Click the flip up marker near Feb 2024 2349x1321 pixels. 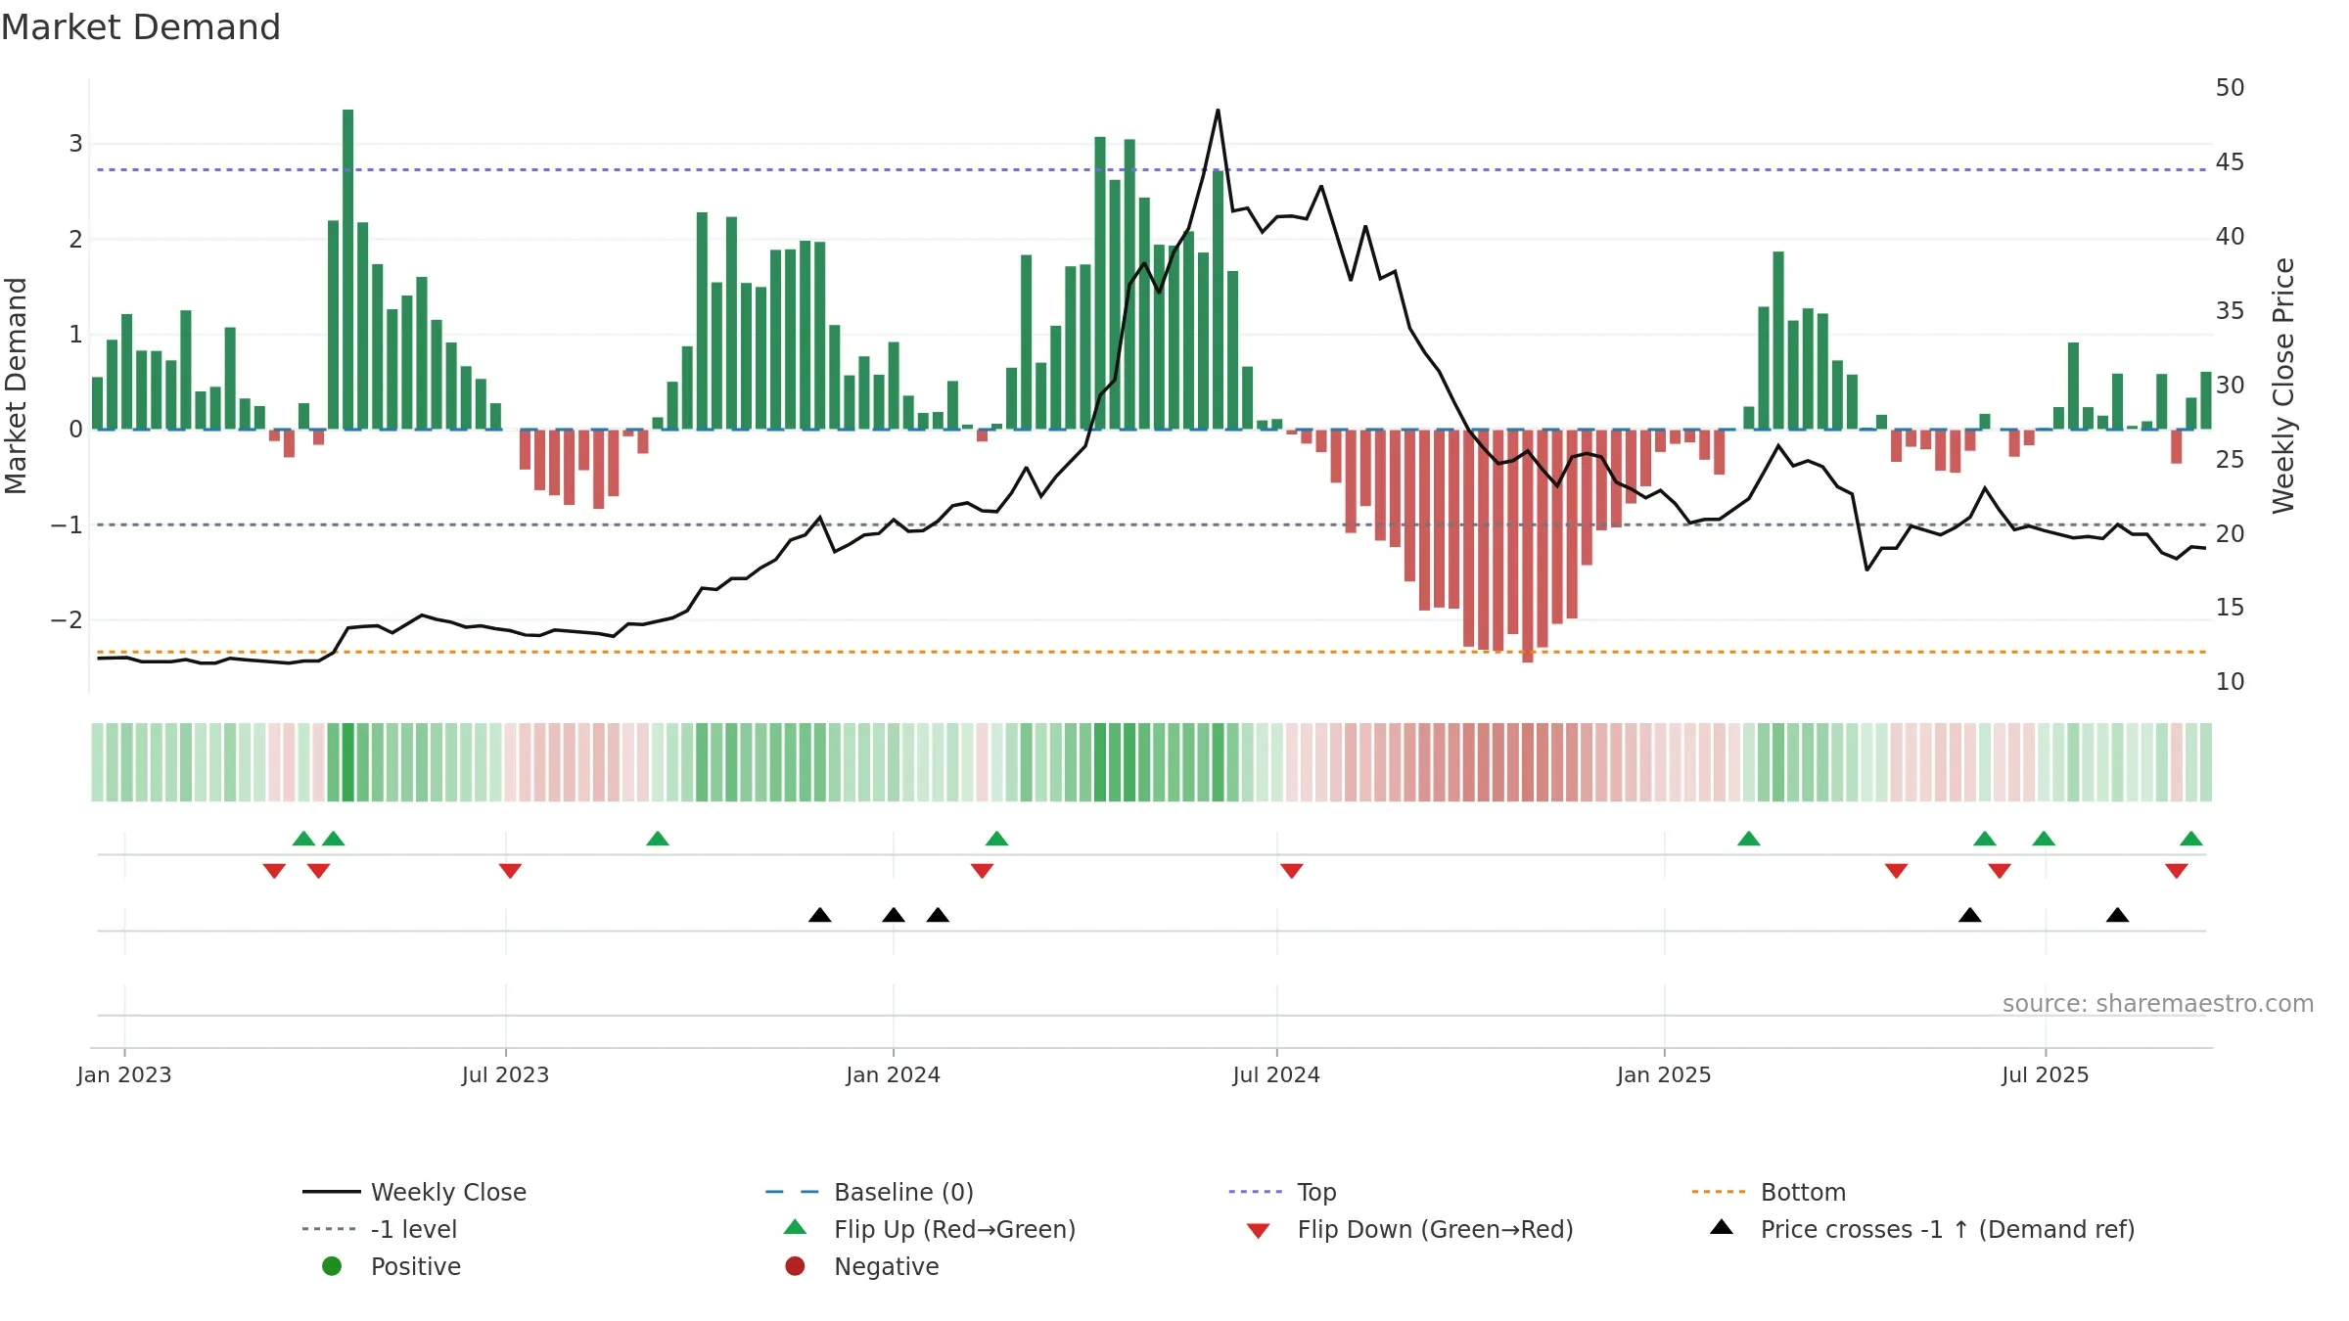pyautogui.click(x=997, y=839)
